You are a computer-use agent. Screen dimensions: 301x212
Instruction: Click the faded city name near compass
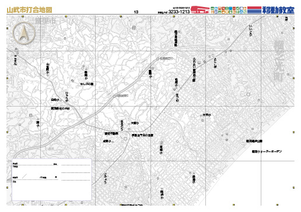[45, 20]
